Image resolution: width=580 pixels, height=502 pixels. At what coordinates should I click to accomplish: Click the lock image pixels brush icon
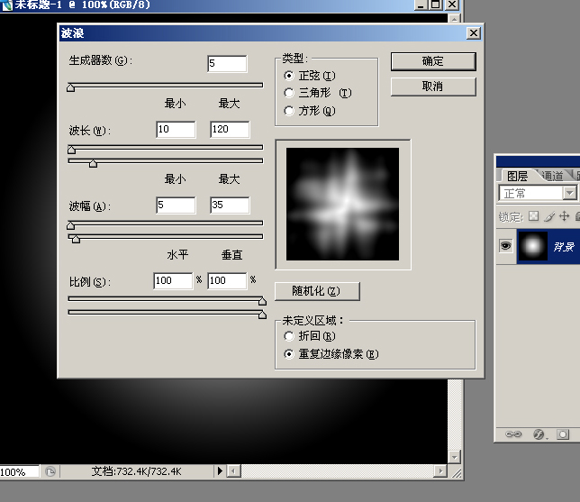coord(549,216)
